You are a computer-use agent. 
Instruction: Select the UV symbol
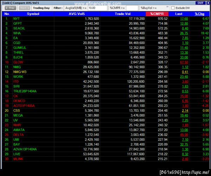(15, 120)
